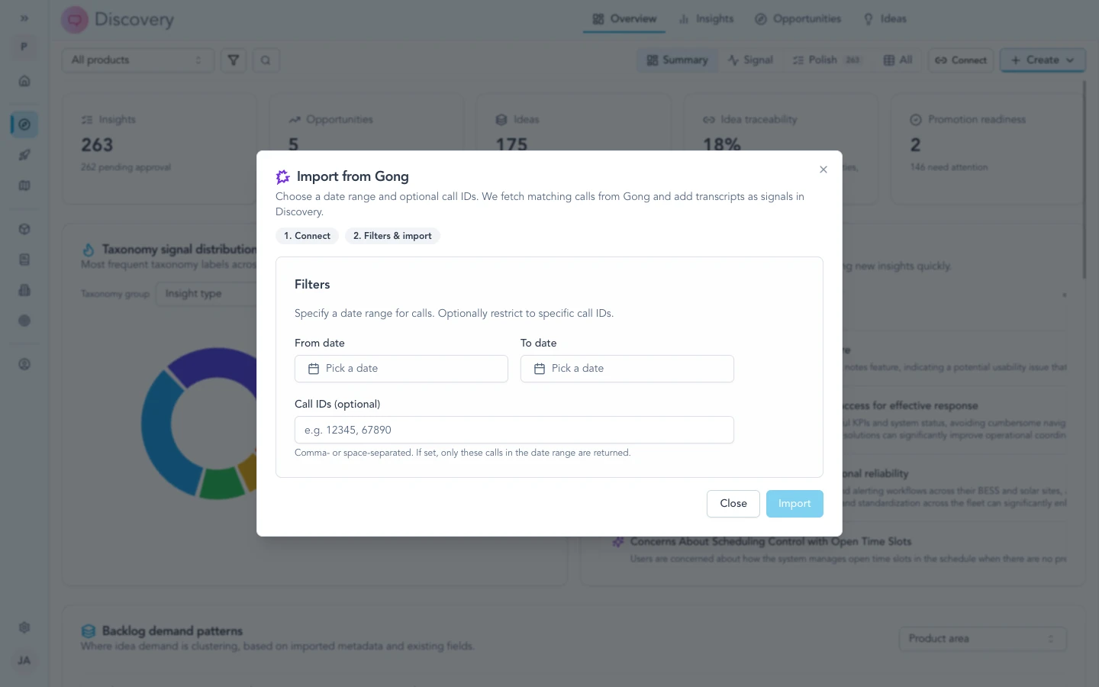Image resolution: width=1099 pixels, height=687 pixels.
Task: Click the search magnifier icon
Action: tap(266, 60)
